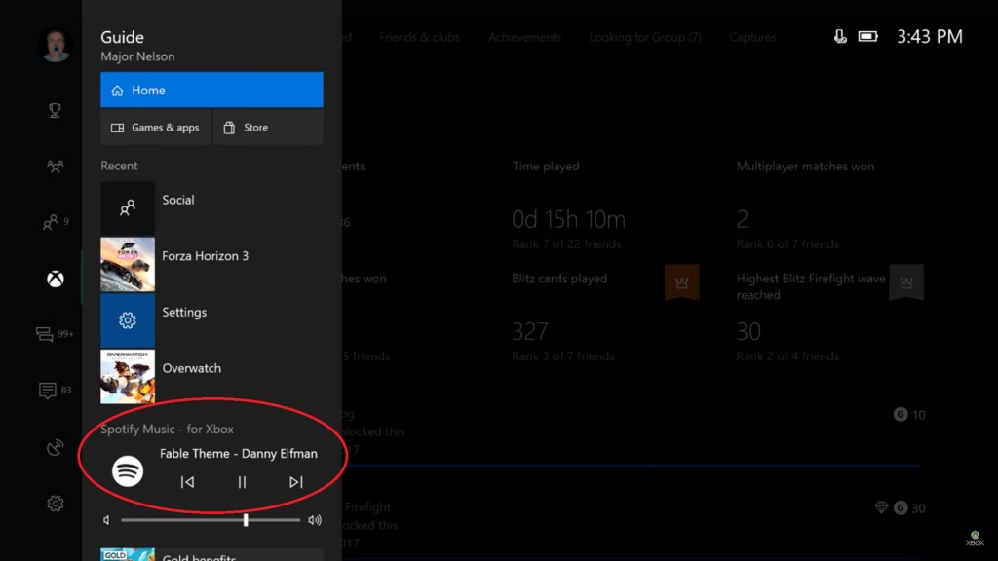Click the high volume speaker icon
The width and height of the screenshot is (998, 561).
315,520
